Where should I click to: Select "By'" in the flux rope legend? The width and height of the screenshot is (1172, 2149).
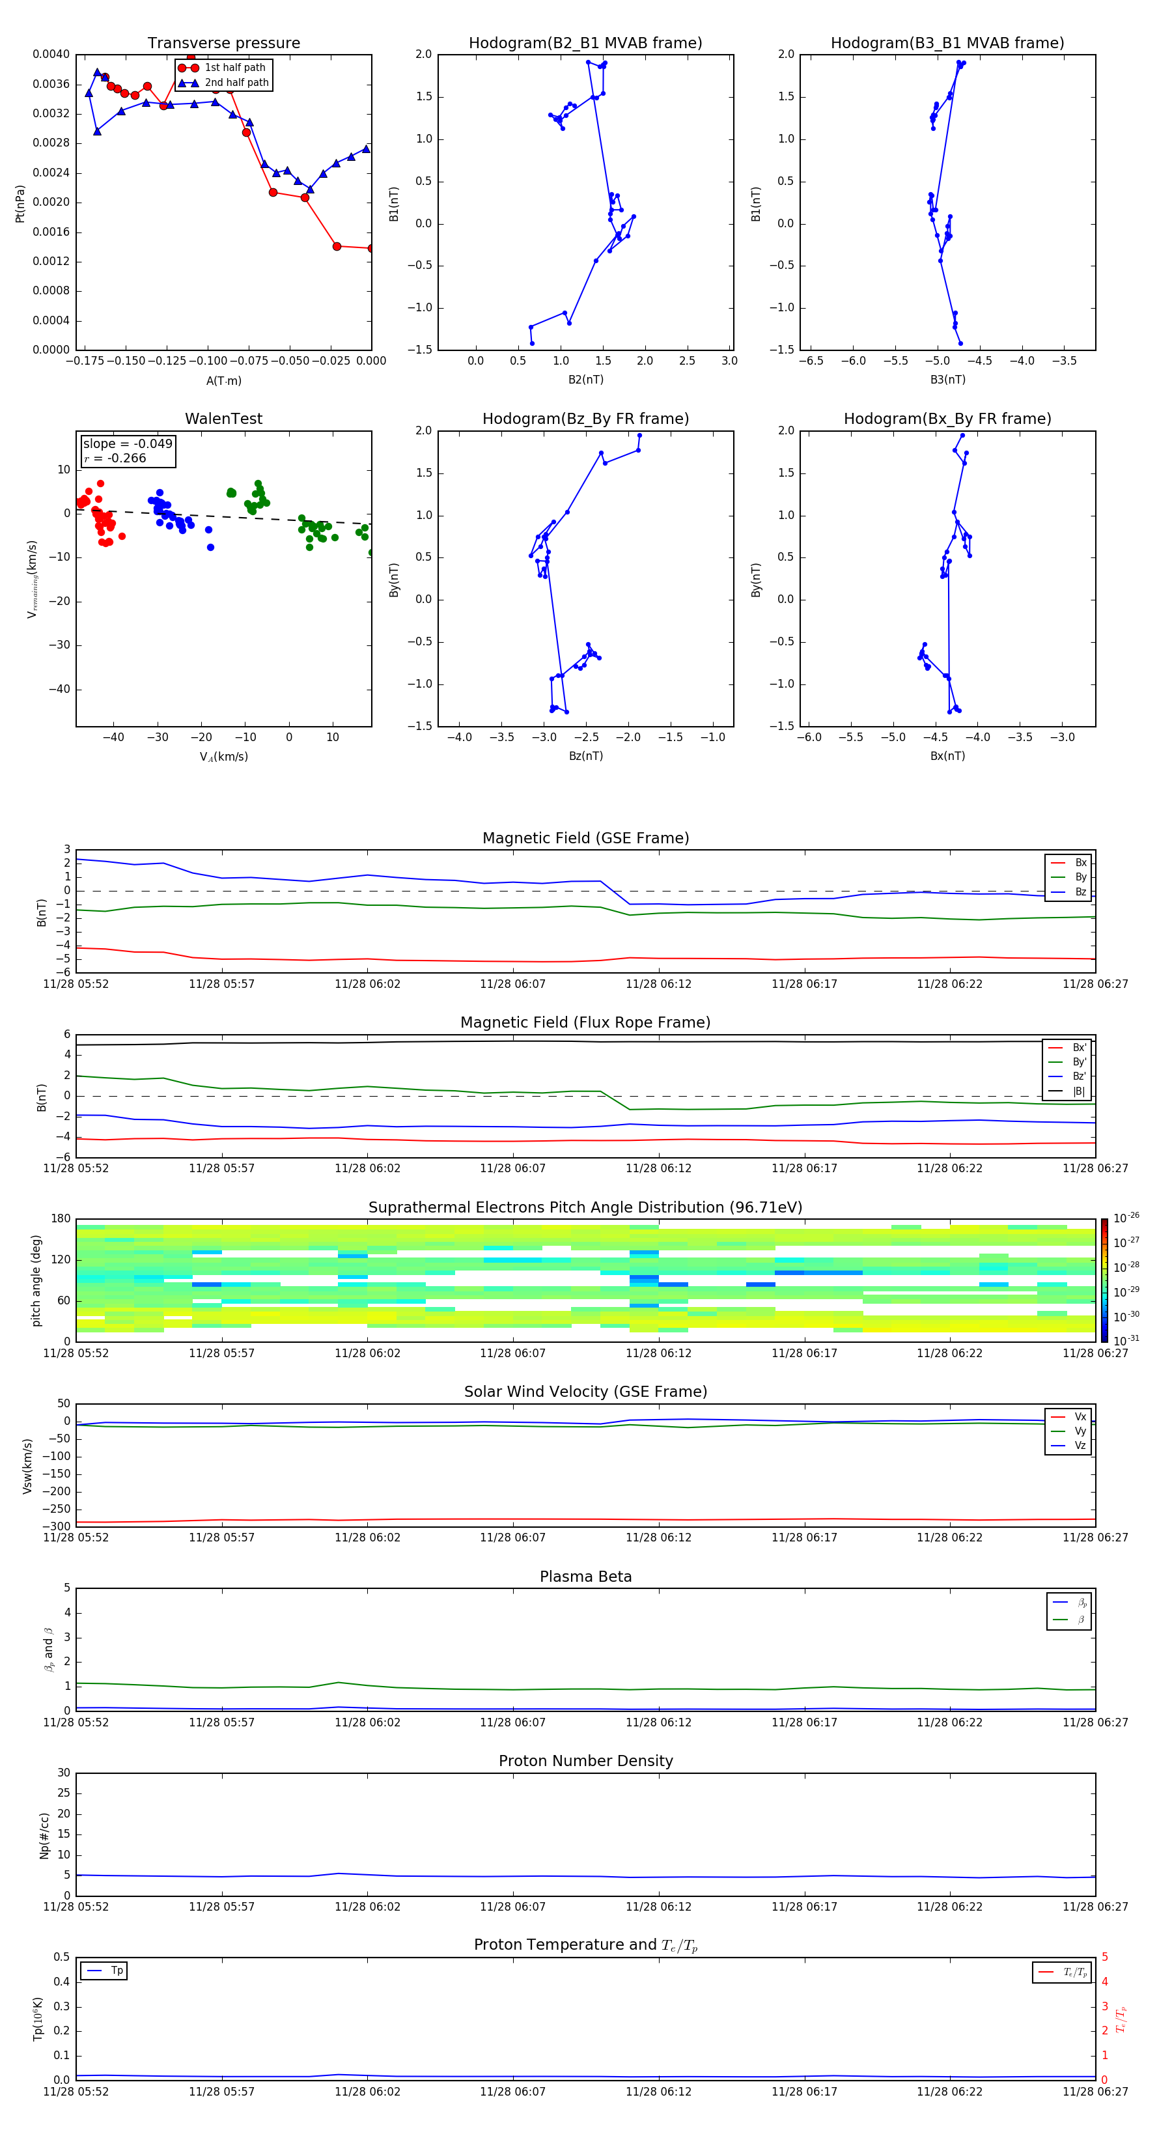tap(1068, 1062)
